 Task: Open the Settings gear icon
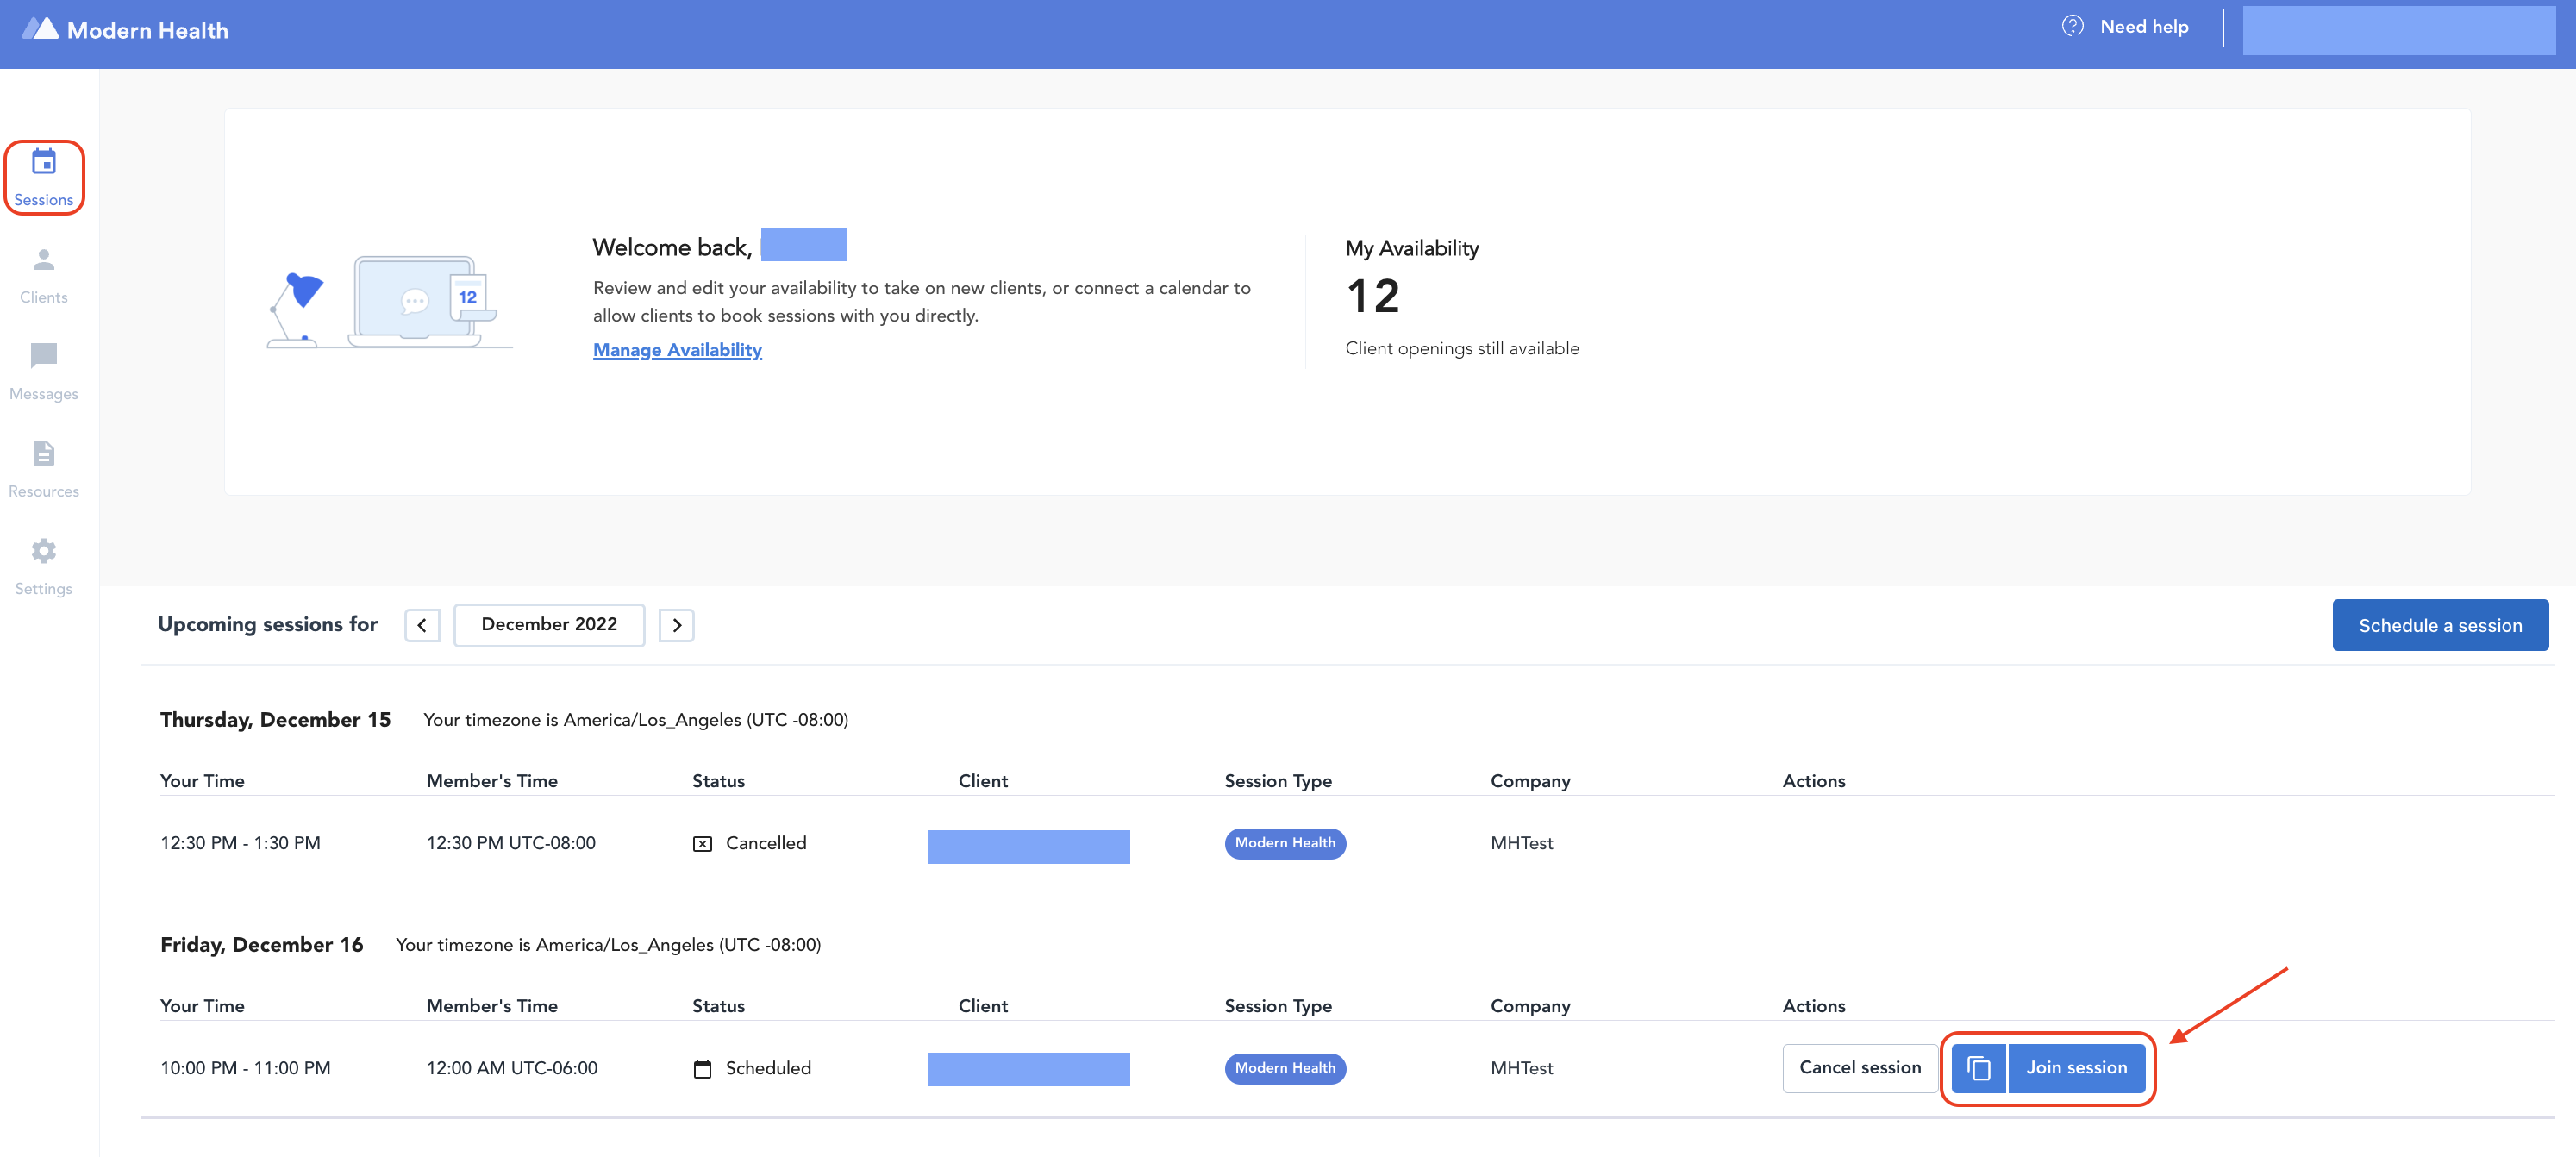click(x=44, y=551)
